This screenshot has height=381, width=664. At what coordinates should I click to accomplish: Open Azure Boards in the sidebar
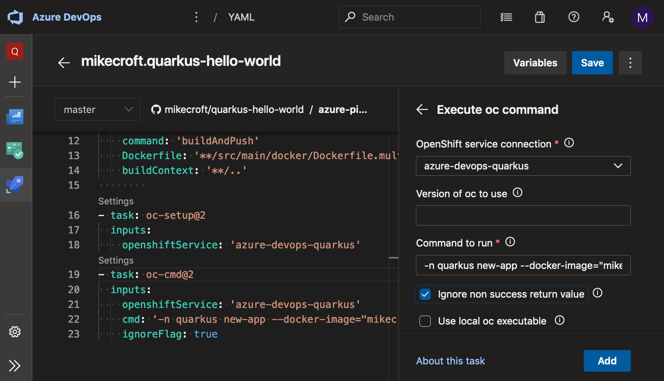point(15,117)
